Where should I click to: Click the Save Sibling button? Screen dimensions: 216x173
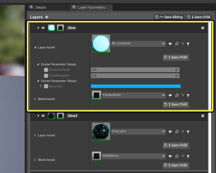169,17
